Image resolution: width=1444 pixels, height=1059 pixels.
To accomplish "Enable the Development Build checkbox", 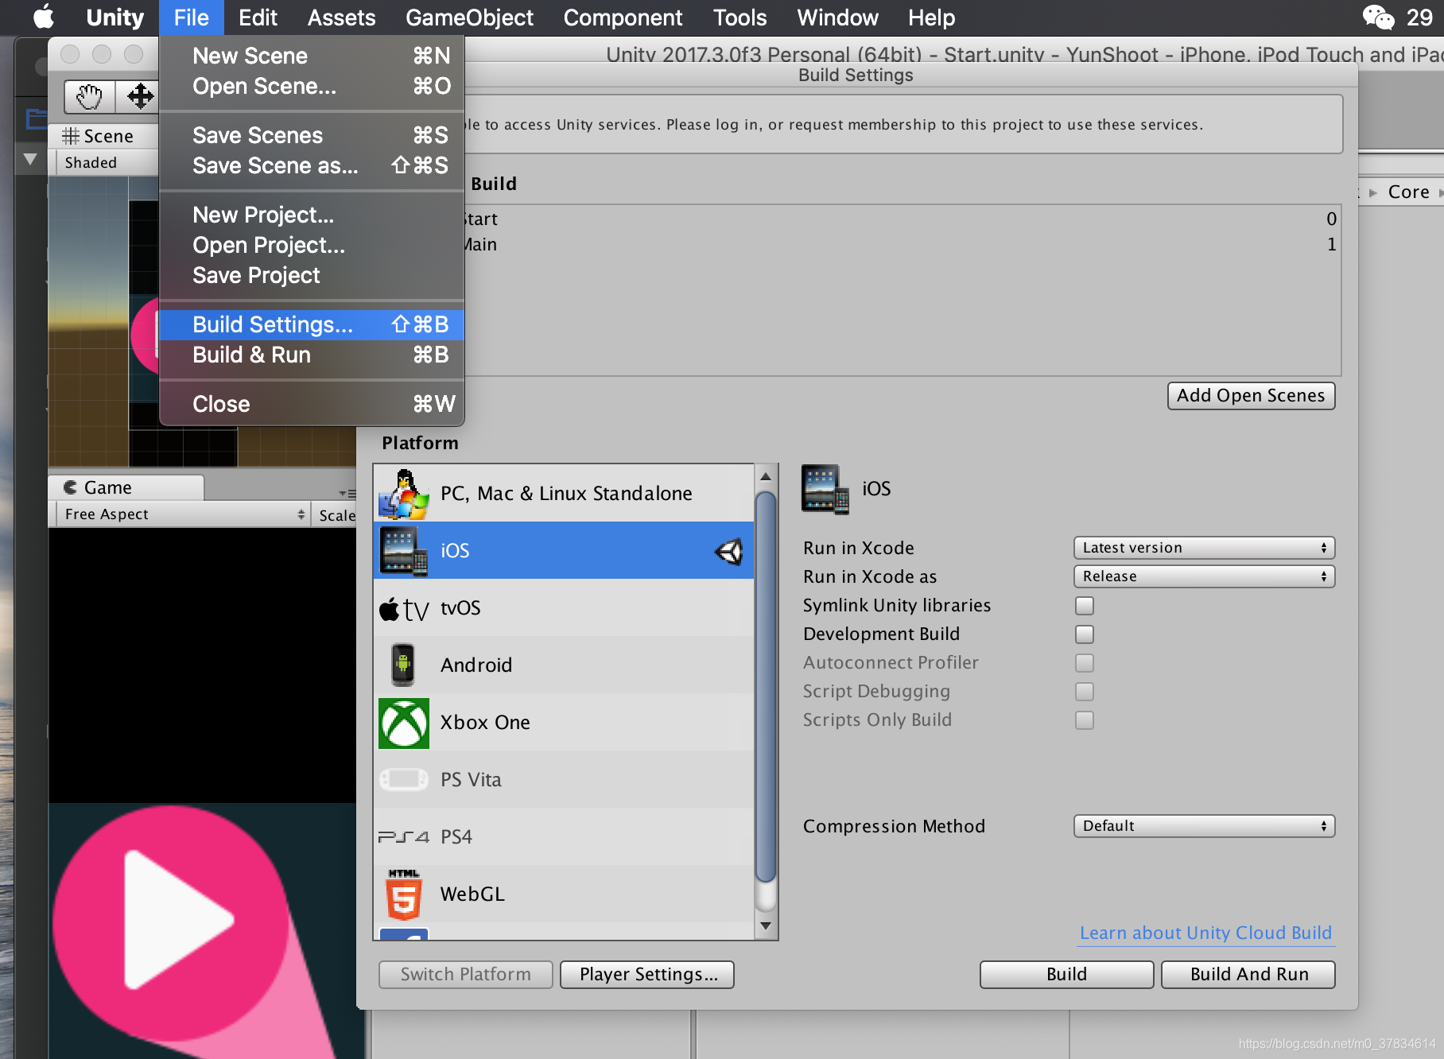I will coord(1085,634).
